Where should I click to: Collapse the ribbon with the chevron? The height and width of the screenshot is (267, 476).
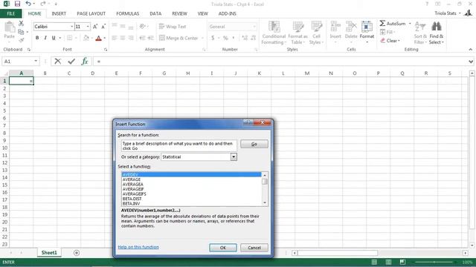[471, 50]
